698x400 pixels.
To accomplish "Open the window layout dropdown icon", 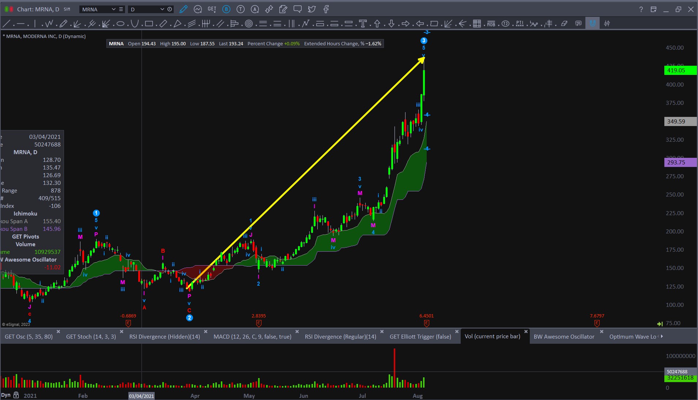I will coord(653,9).
